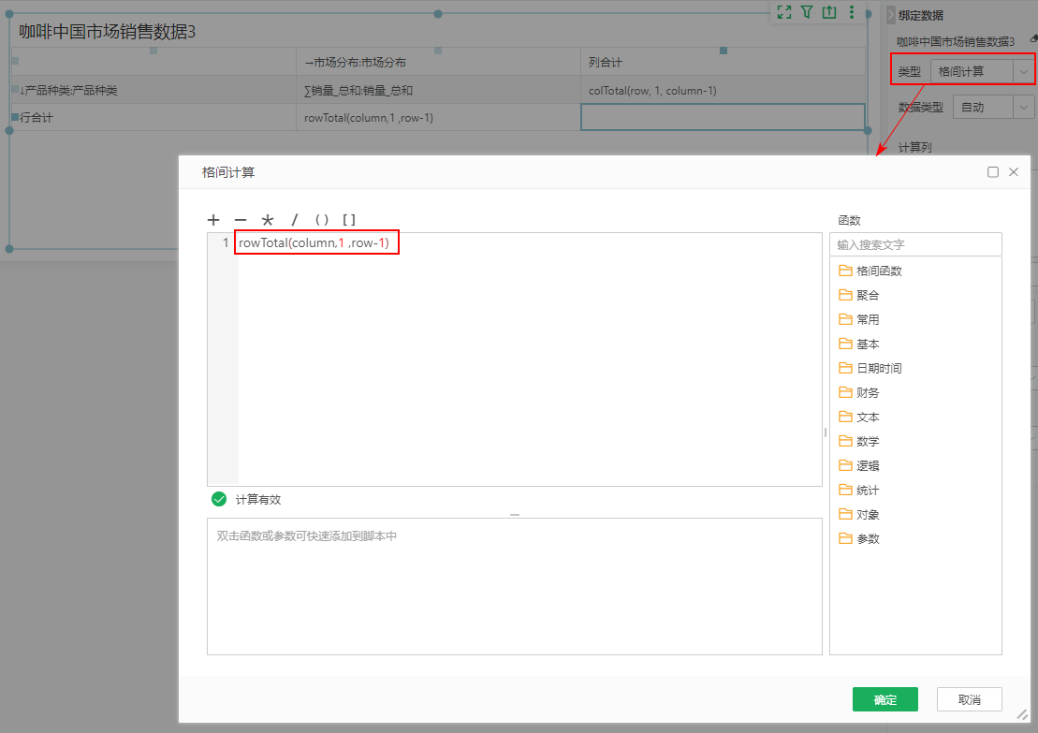Select the 行合计 table cell
This screenshot has height=733, width=1038.
154,117
